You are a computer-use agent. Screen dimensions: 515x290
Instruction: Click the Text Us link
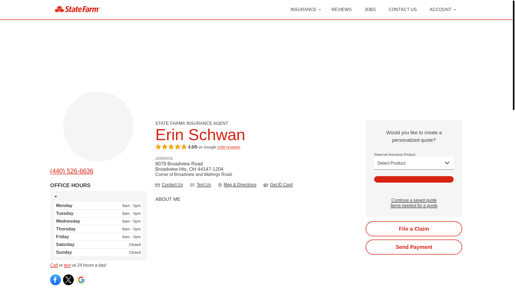[x=204, y=185]
